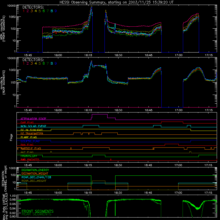Click 16:15 tick under rear segments plot
Screen dimensions: 220x220
88,110
